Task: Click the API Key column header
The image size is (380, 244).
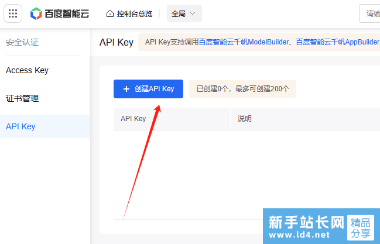Action: coord(172,119)
